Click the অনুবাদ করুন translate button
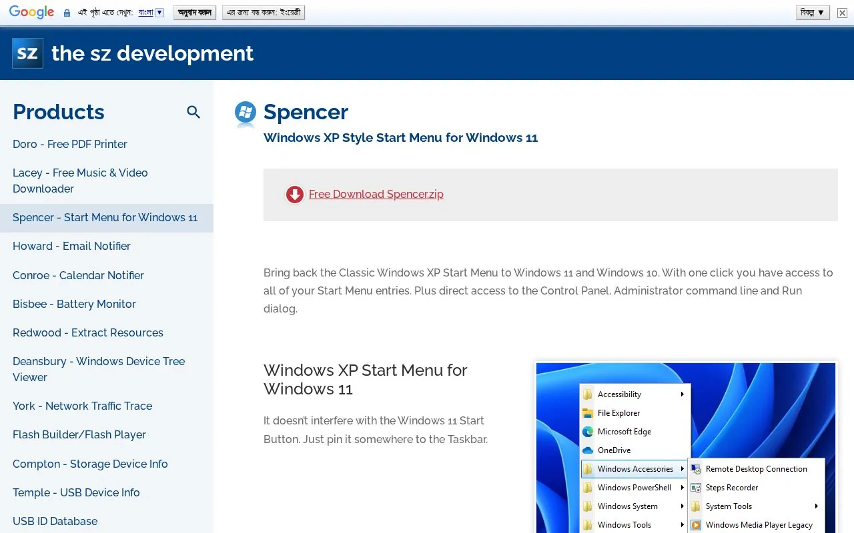854x533 pixels. pos(195,13)
